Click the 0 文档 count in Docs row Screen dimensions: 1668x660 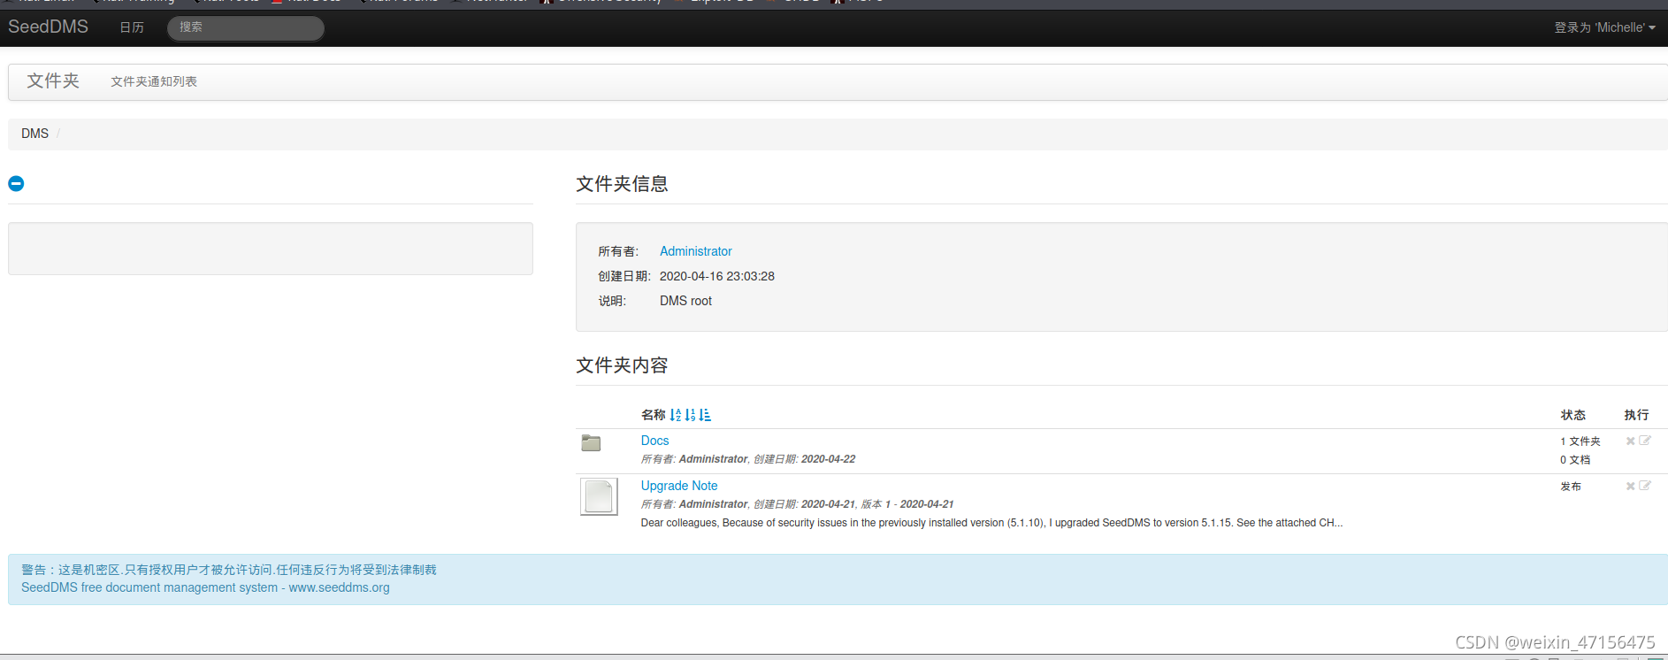point(1575,460)
